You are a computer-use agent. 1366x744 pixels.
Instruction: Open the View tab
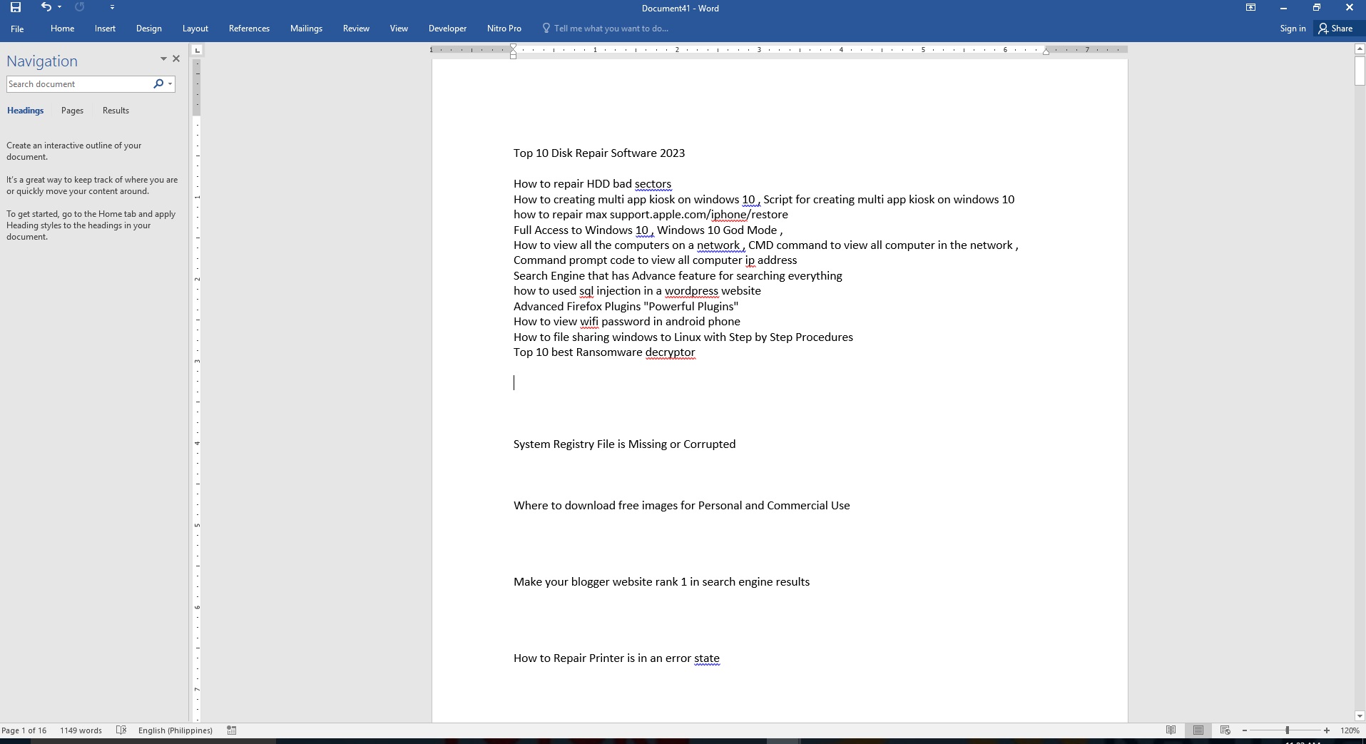point(399,29)
